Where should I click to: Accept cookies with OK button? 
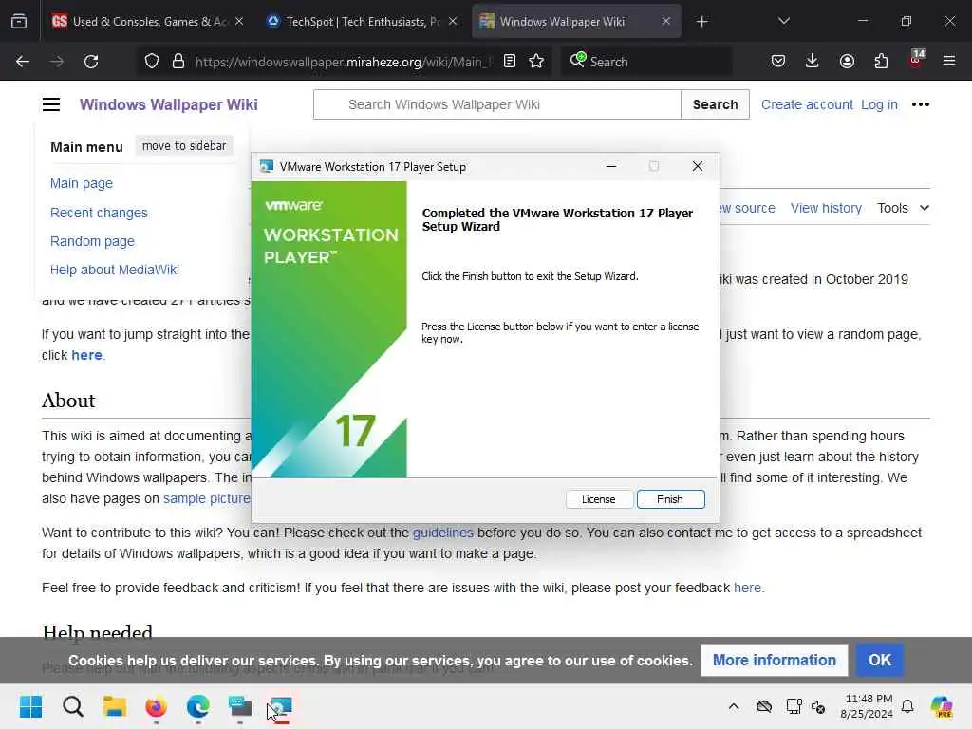point(880,661)
